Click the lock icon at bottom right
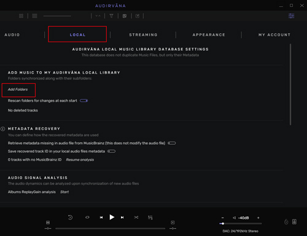Image resolution: width=307 pixels, height=236 pixels. pyautogui.click(x=286, y=222)
